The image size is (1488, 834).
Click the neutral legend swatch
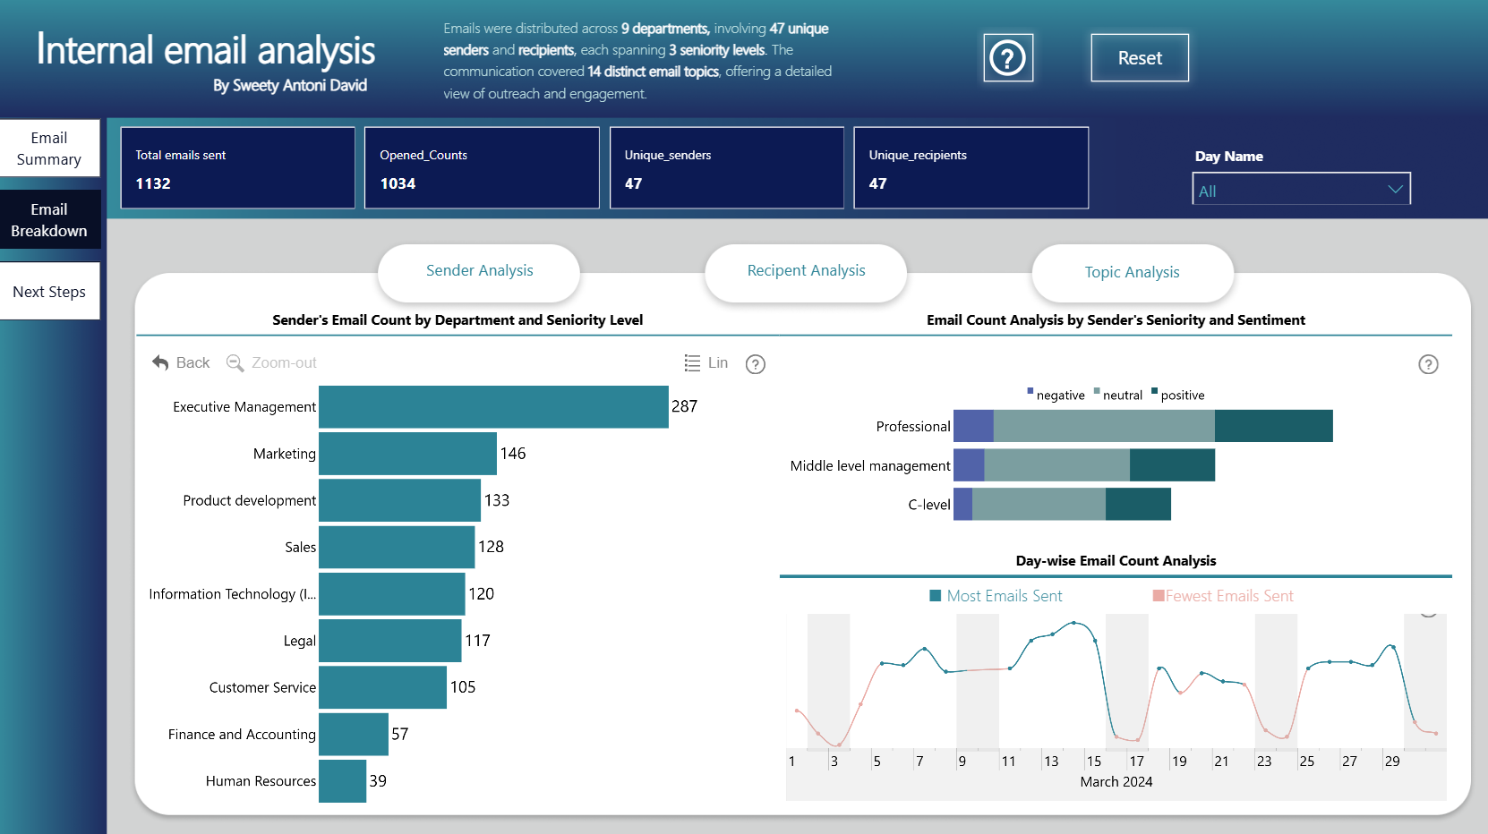(x=1097, y=392)
